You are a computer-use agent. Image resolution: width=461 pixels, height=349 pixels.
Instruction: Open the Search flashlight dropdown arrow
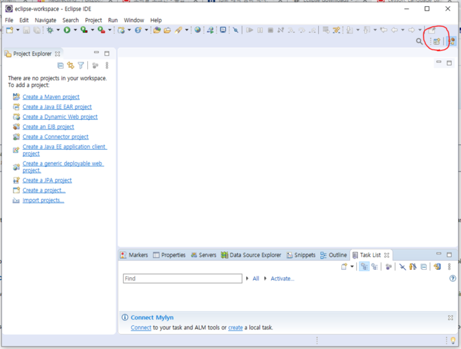coord(187,30)
